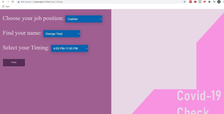Click the 'Find your name:' label

(22, 33)
